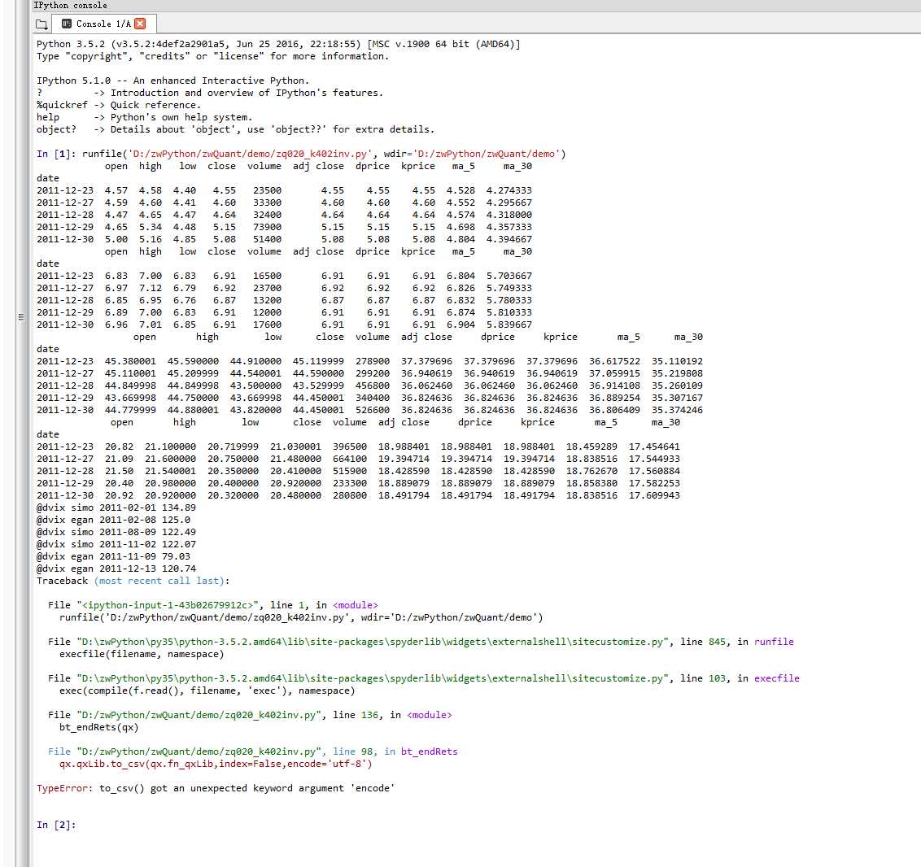Viewport: 921px width, 867px height.
Task: Click the '@dvix egan 2011-12-13 120.74' line
Action: (x=116, y=569)
